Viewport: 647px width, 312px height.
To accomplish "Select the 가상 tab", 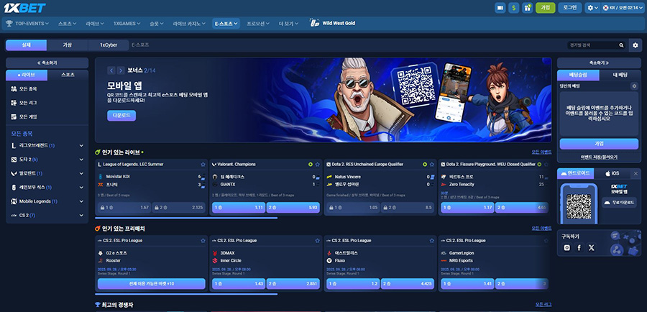I will click(x=68, y=45).
